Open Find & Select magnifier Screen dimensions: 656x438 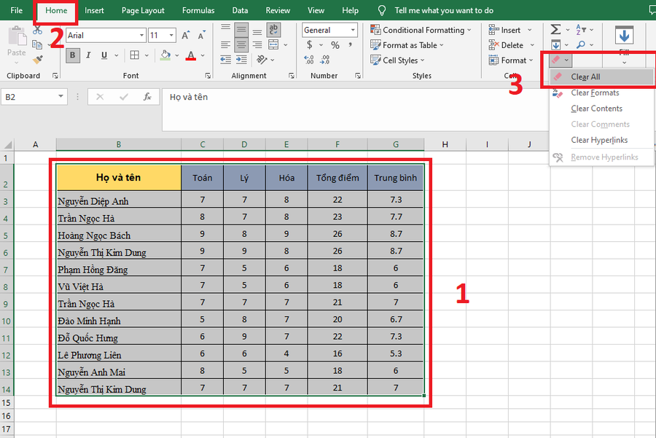click(581, 44)
